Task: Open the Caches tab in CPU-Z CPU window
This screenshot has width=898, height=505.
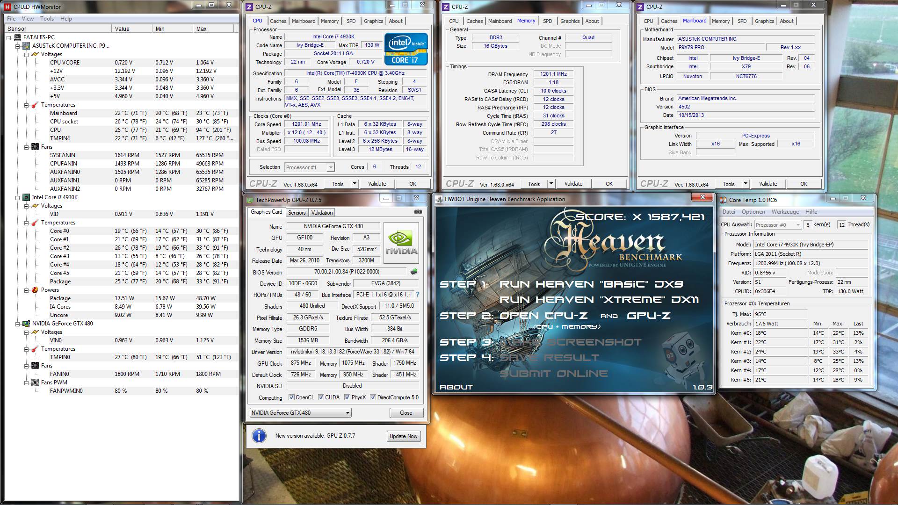Action: point(278,21)
